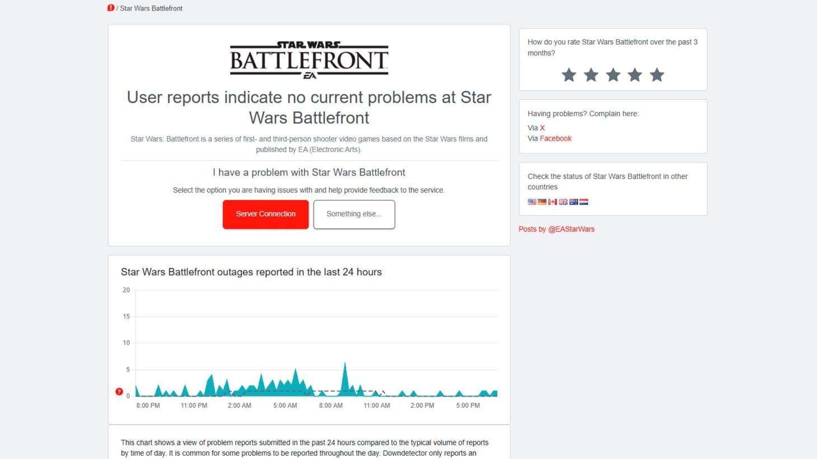This screenshot has height=459, width=817.
Task: Open Posts by @EAStarWars
Action: pos(557,229)
